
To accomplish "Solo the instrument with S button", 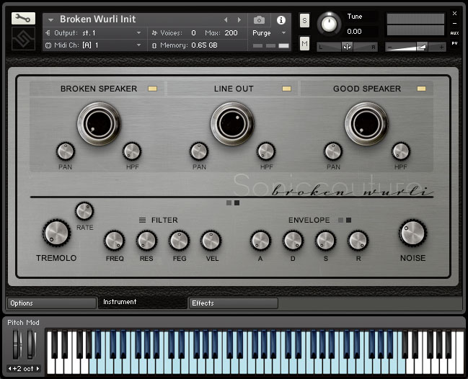I will pos(304,21).
